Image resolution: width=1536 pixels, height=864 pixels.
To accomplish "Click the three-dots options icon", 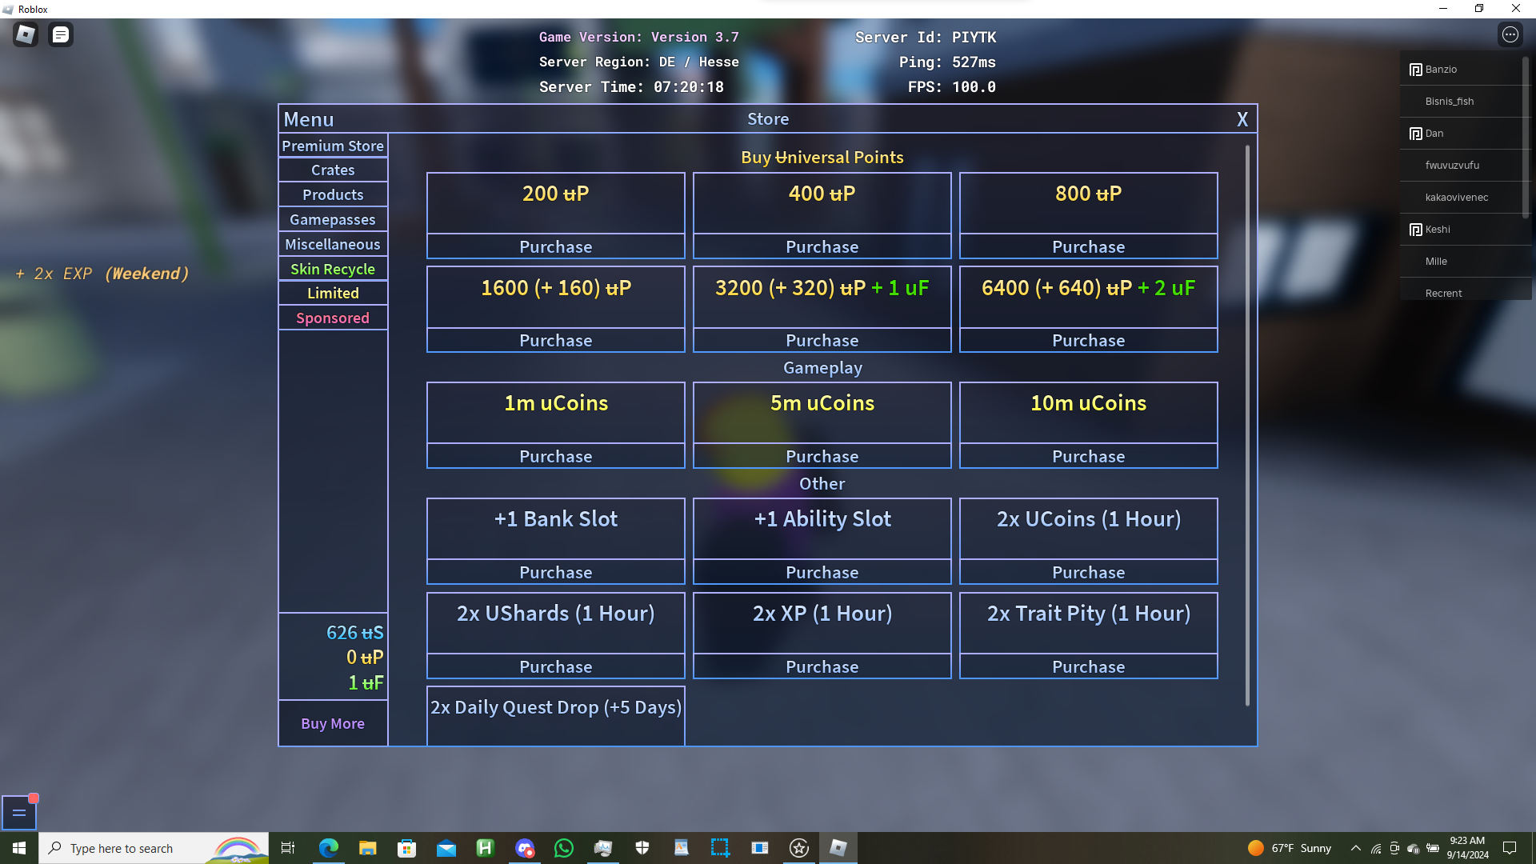I will [x=1510, y=34].
